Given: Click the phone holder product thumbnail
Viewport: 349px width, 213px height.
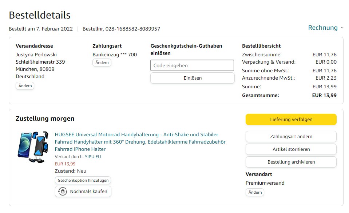Looking at the screenshot, I should click(33, 147).
